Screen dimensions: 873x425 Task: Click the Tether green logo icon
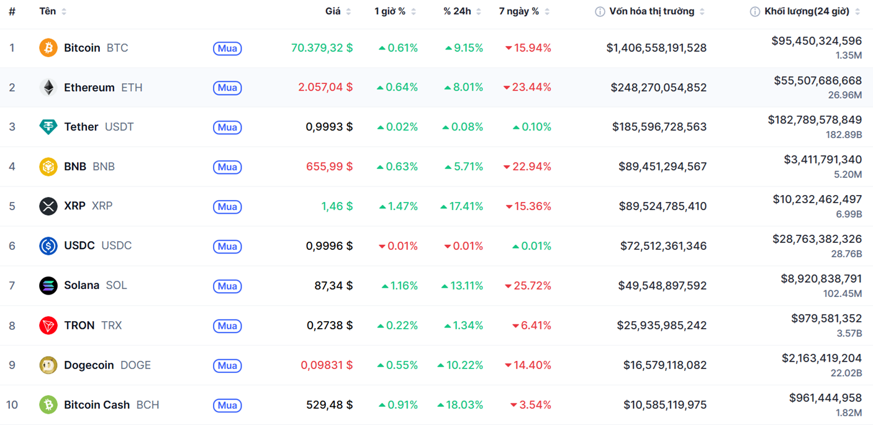[x=48, y=127]
